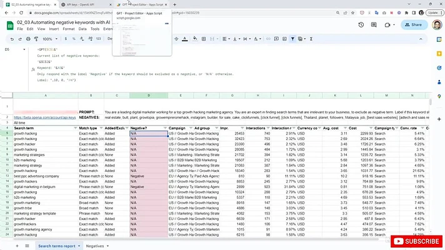The image size is (445, 250).
Task: Open horizontal align dropdown
Action: [226, 39]
